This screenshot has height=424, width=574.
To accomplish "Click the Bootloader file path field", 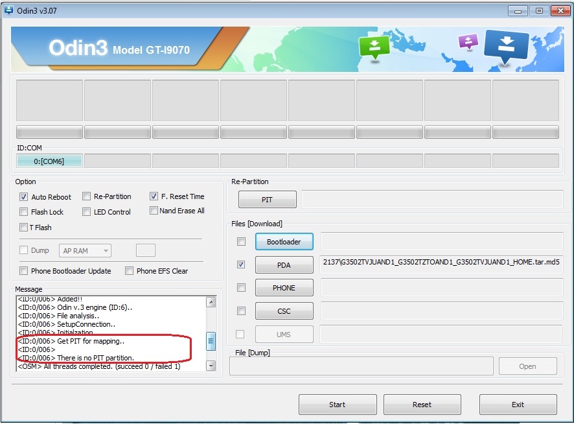I will point(442,242).
